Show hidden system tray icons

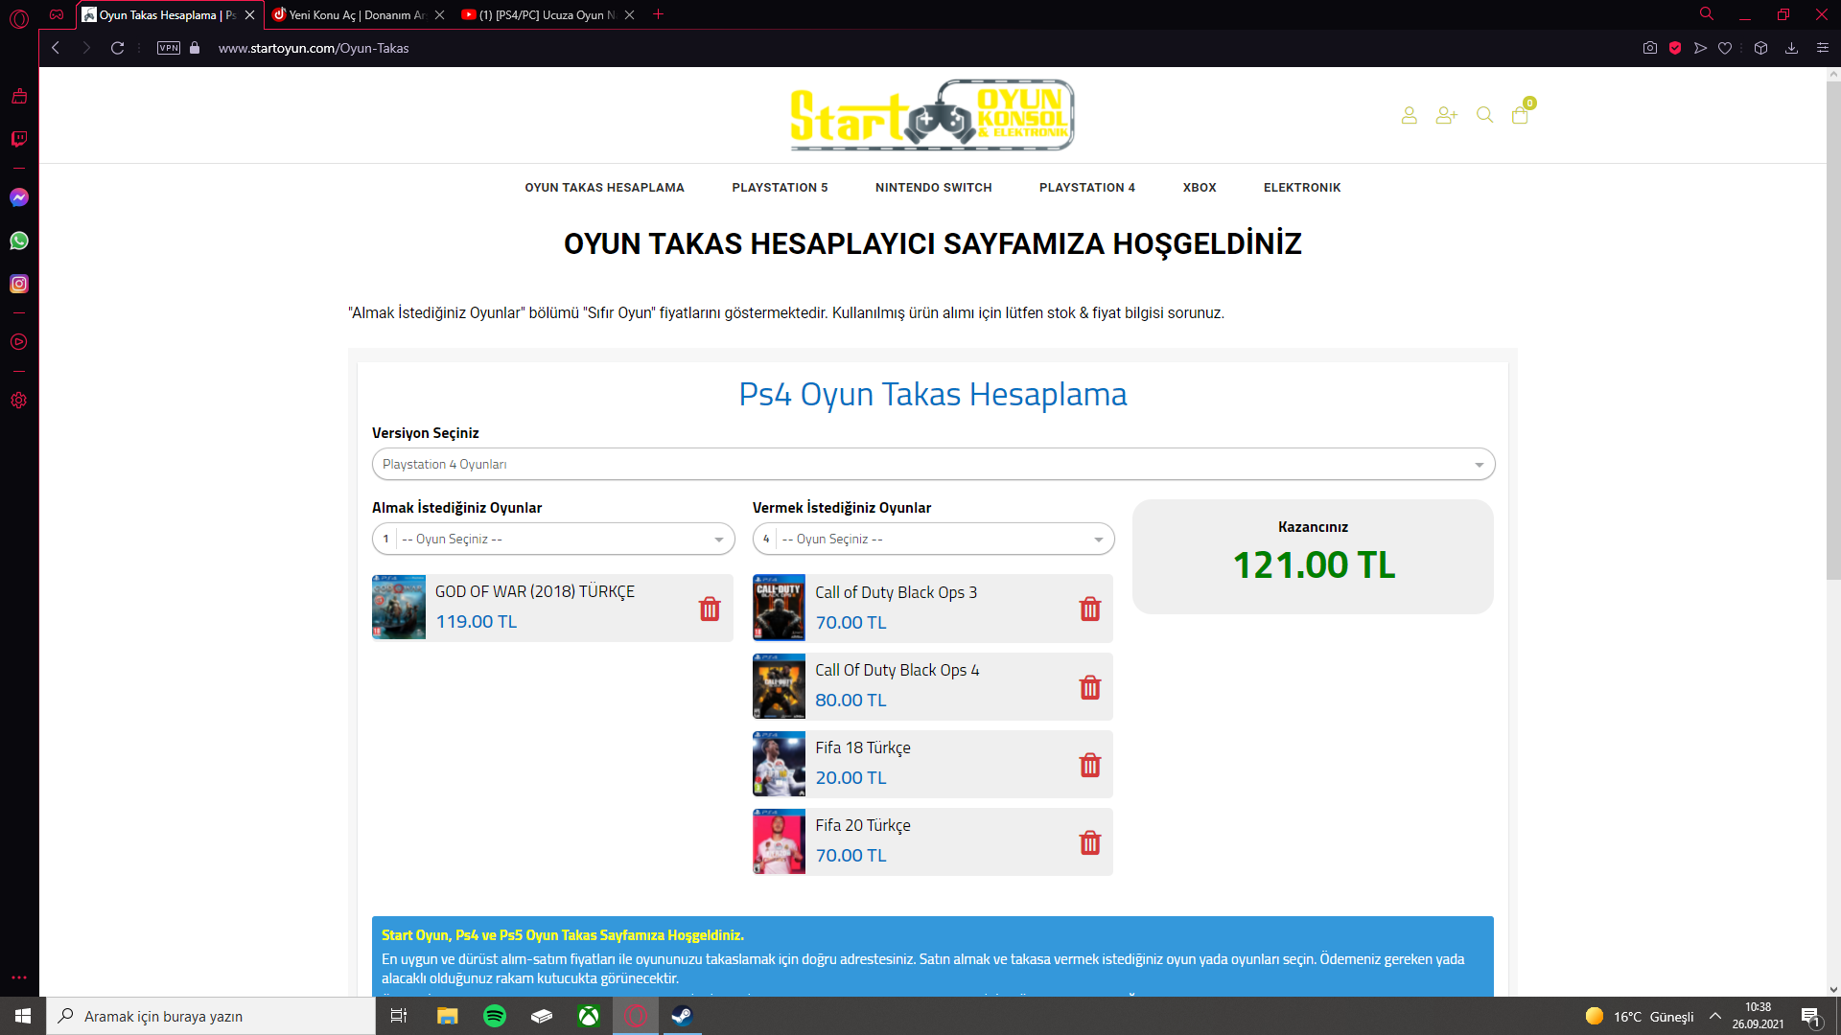coord(1715,1016)
